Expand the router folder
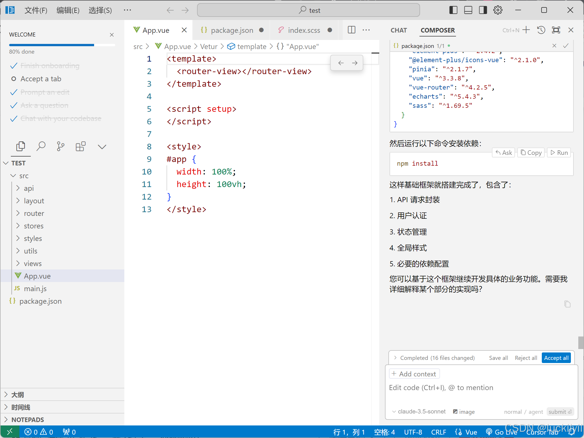Viewport: 584px width, 438px height. [x=34, y=213]
